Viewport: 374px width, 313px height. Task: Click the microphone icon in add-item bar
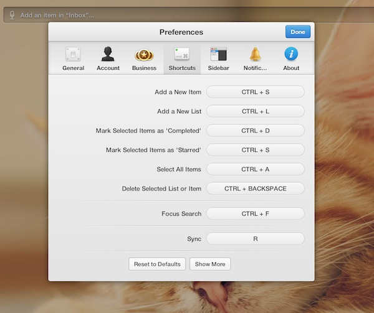pos(12,15)
